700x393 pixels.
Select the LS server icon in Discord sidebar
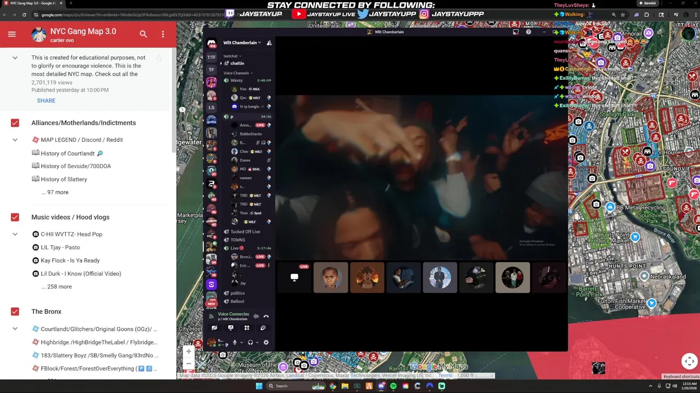[211, 108]
